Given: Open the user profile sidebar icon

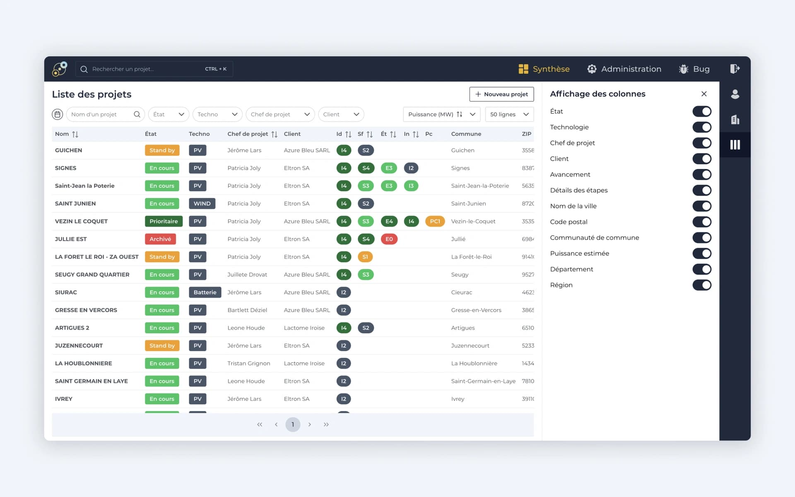Looking at the screenshot, I should (735, 94).
